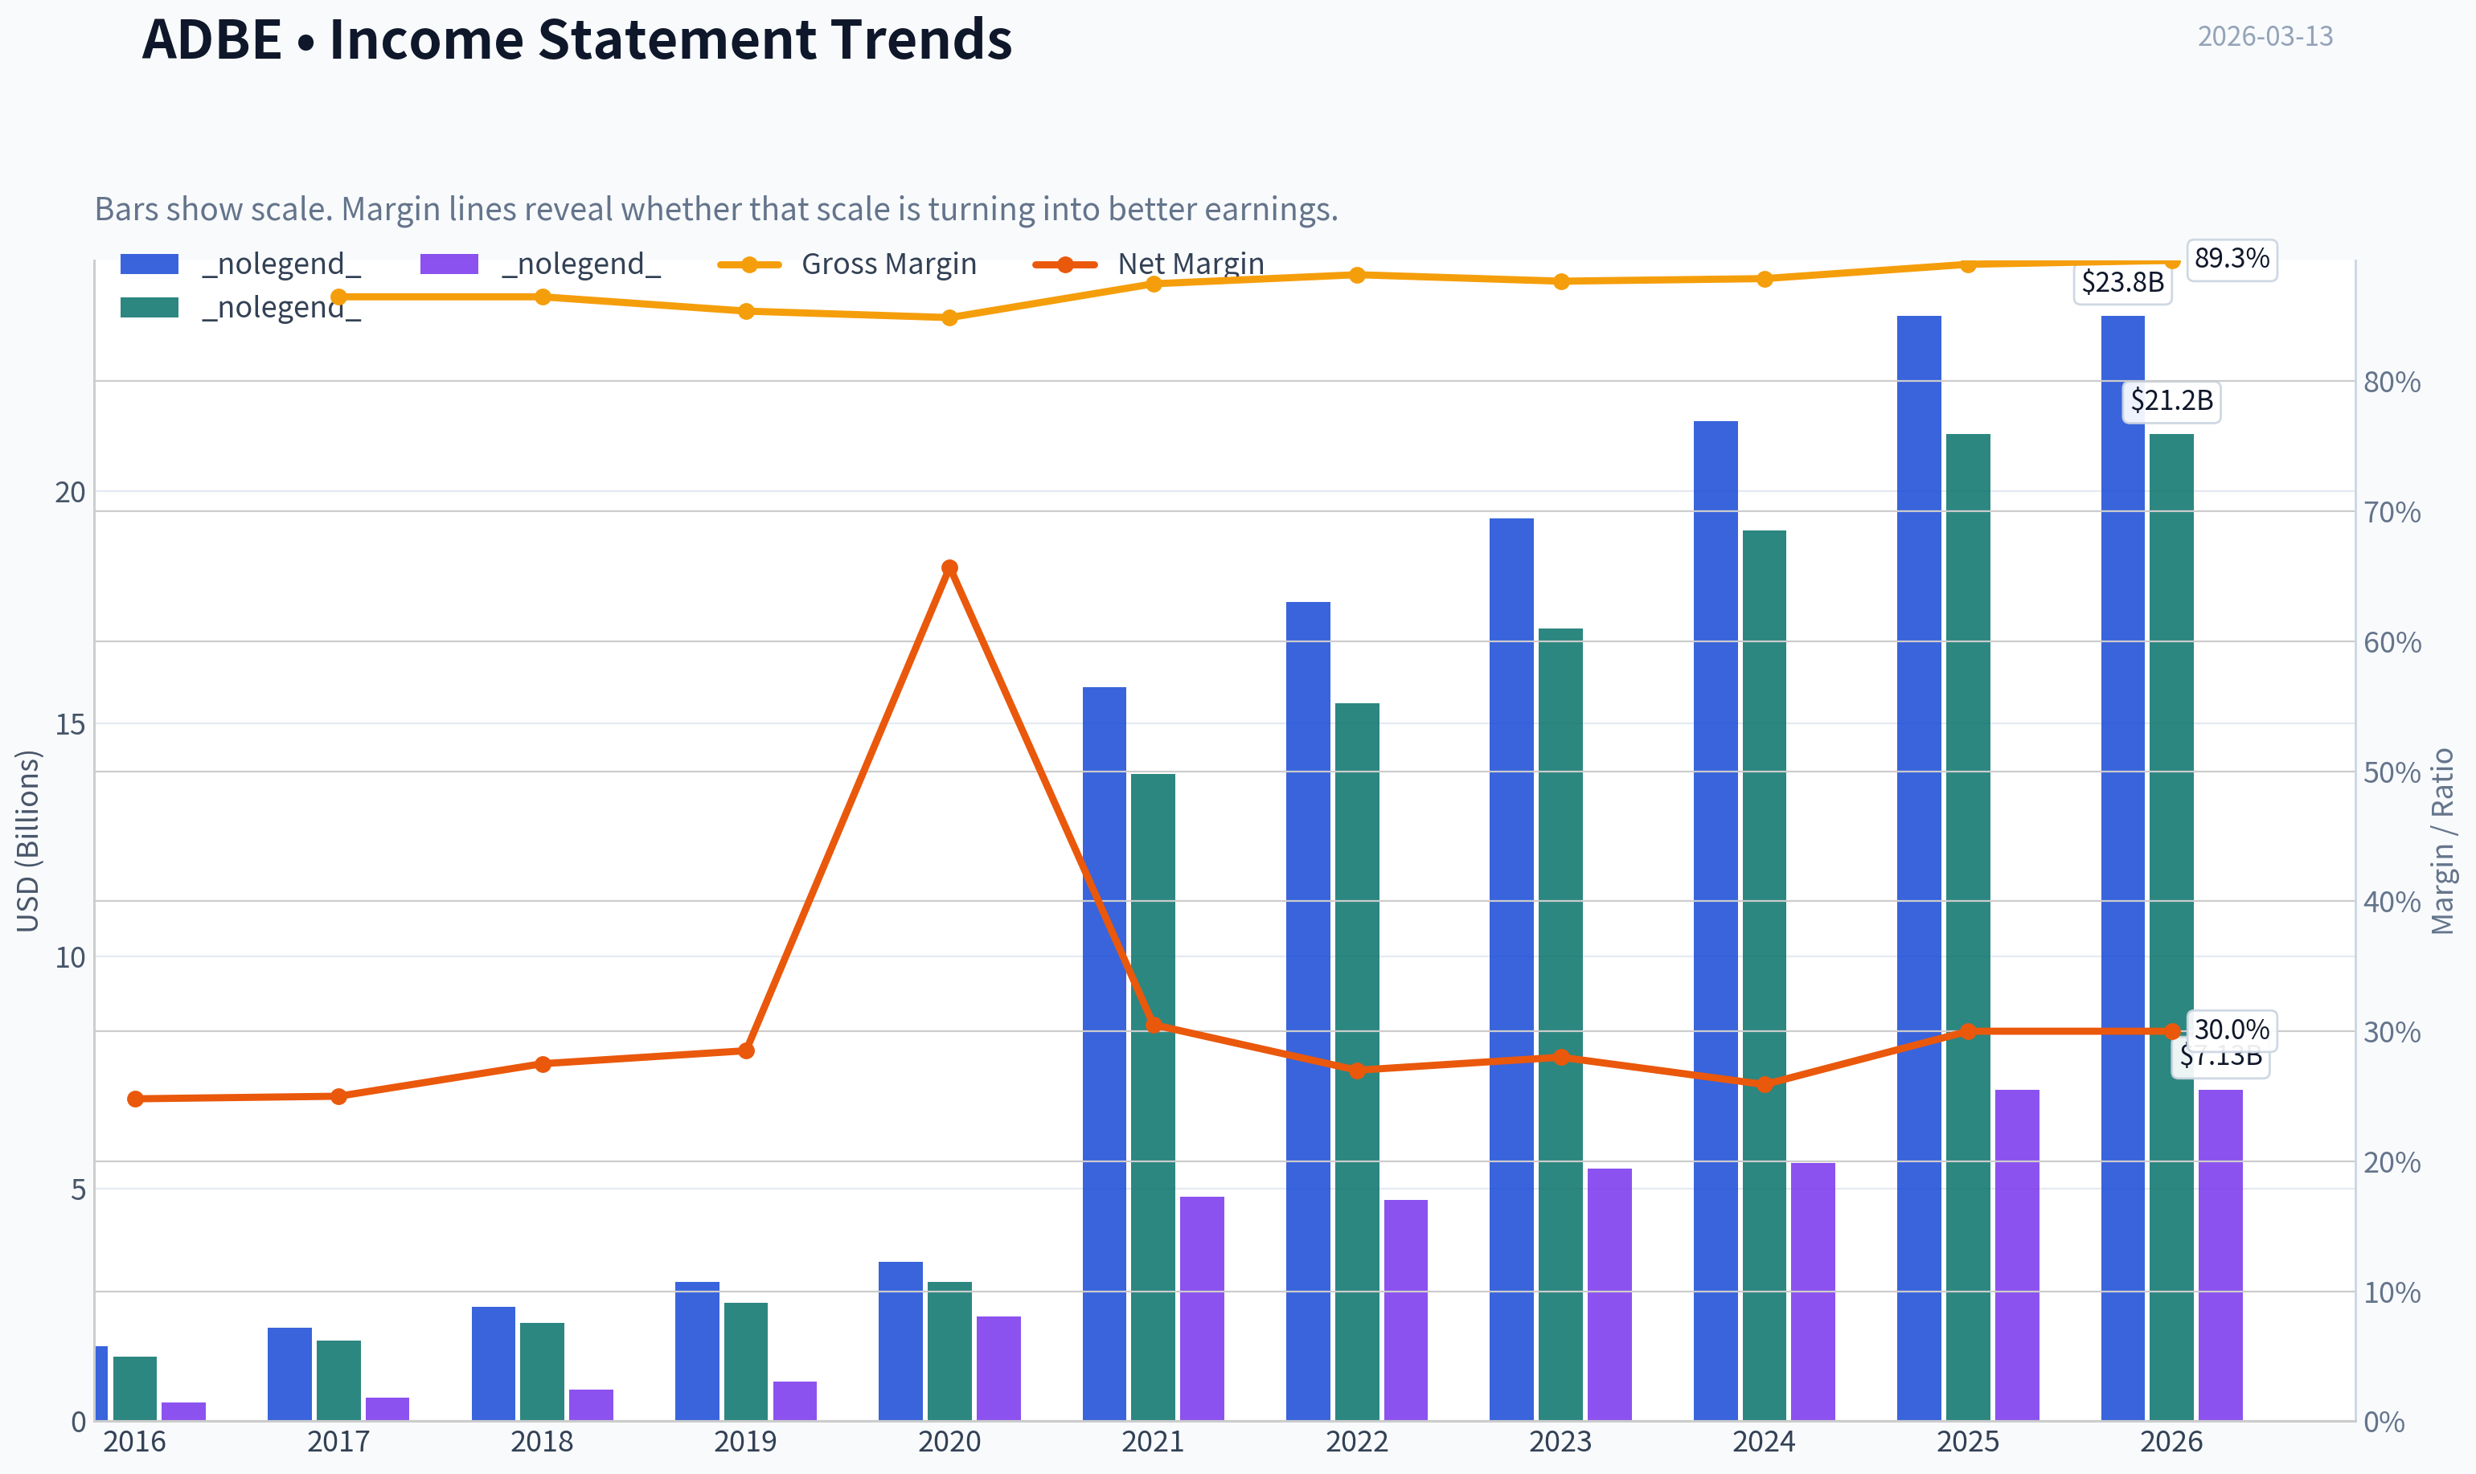The height and width of the screenshot is (1474, 2476).
Task: Select the Gross Margin marker at 2018
Action: (543, 297)
